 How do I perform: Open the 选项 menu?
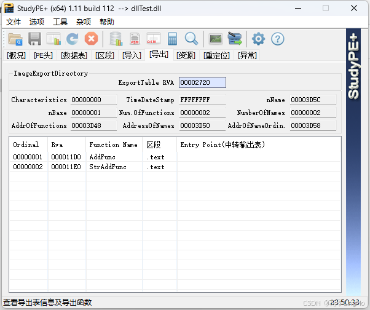pyautogui.click(x=37, y=22)
